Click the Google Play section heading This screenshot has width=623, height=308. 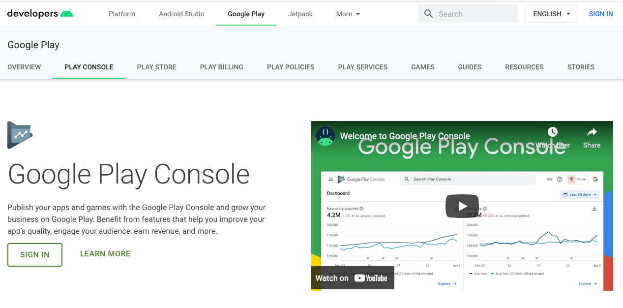(33, 45)
